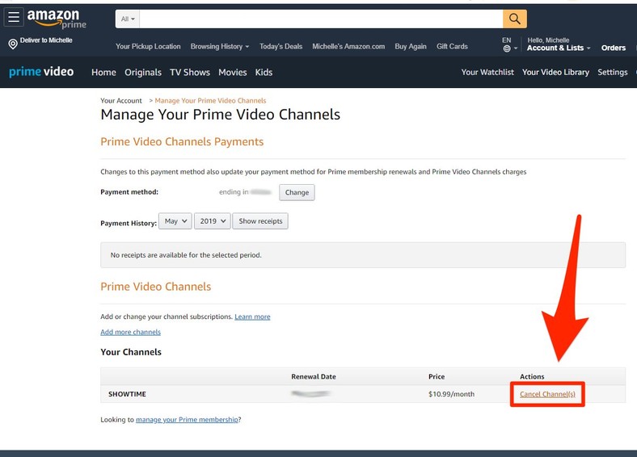Click Add more channels link
This screenshot has height=457, width=637.
(x=130, y=332)
